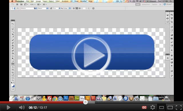The width and height of the screenshot is (183, 111).
Task: Select the Rectangular Marquee tool
Action: (x=13, y=27)
